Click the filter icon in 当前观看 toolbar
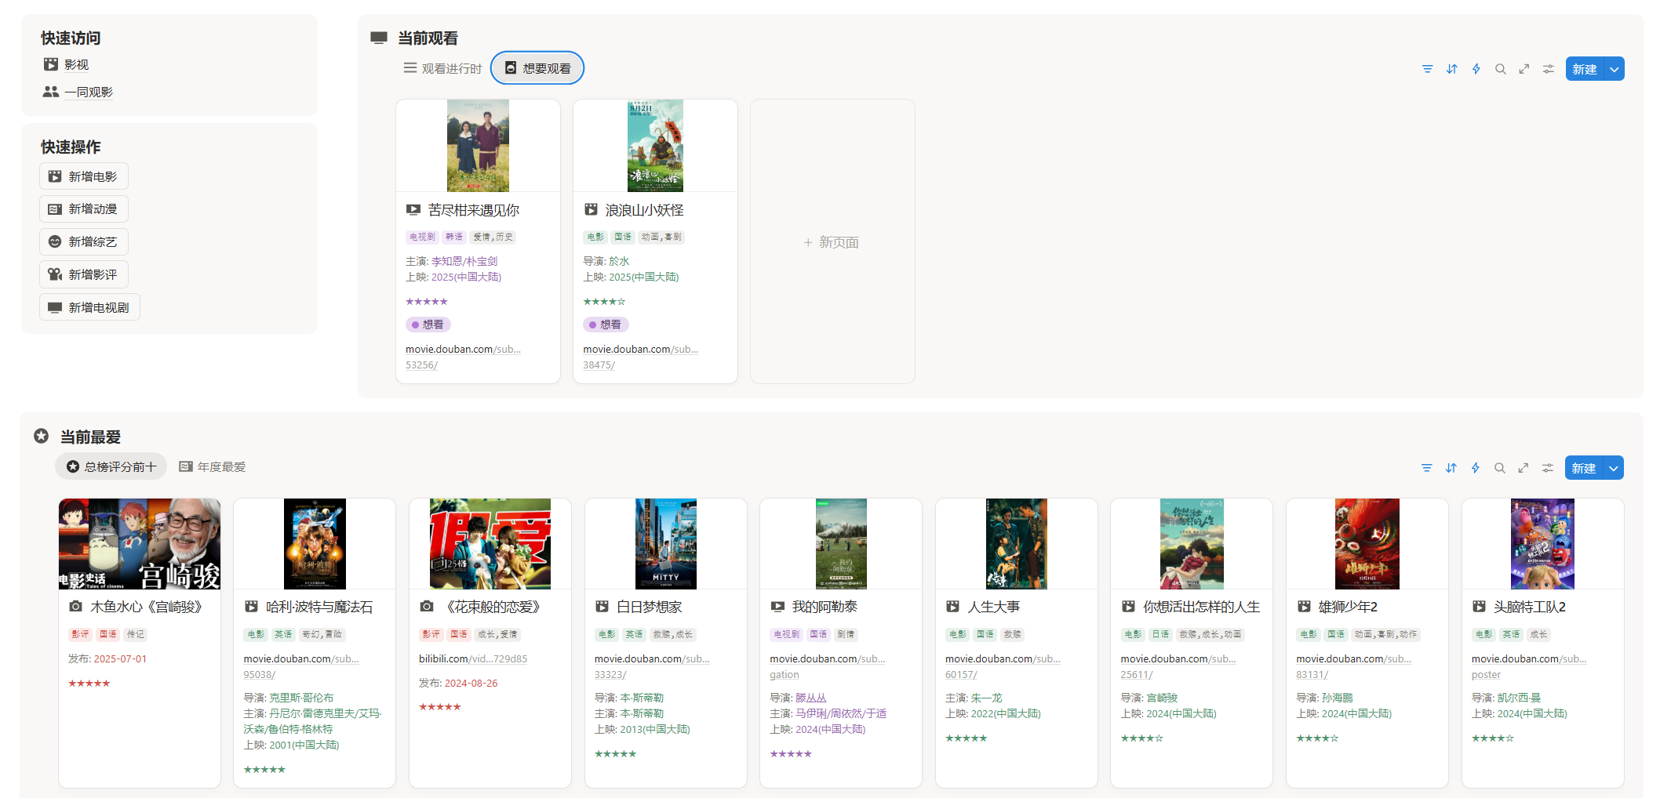The width and height of the screenshot is (1671, 798). (x=1427, y=69)
